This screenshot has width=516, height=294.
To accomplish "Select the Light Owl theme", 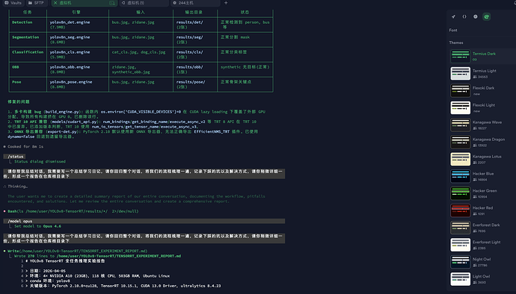I will click(x=482, y=279).
